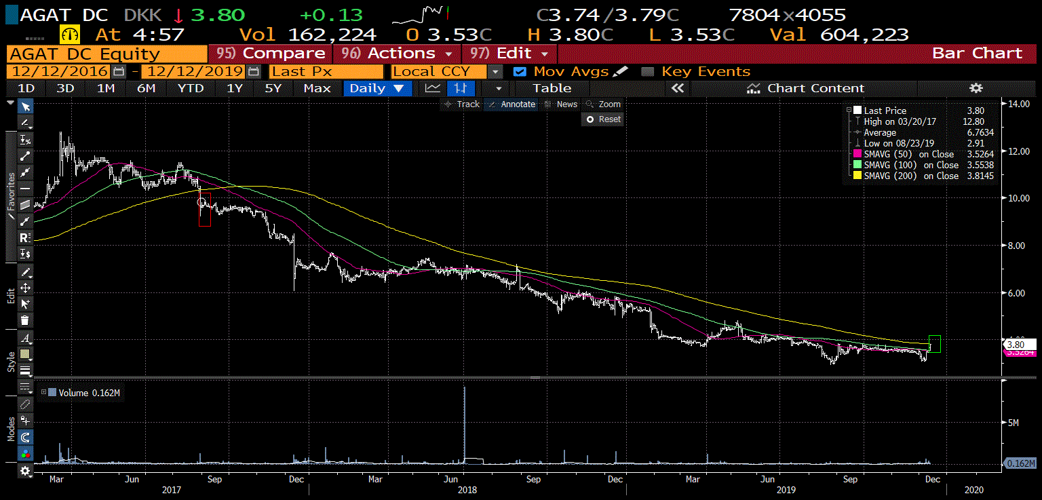Click the double-chevron collapse button
This screenshot has width=1042, height=500.
tap(676, 88)
